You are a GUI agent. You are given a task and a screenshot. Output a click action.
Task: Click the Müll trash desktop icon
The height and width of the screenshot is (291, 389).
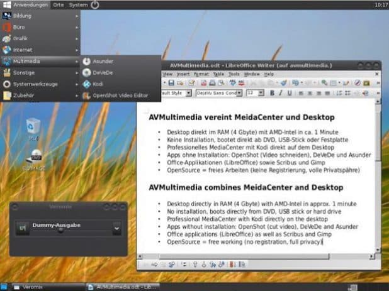click(x=33, y=129)
